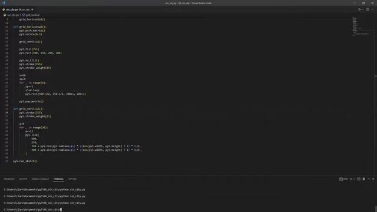Image resolution: width=377 pixels, height=212 pixels.
Task: Click the sin_city.py breadcrumb file name
Action: 13,15
